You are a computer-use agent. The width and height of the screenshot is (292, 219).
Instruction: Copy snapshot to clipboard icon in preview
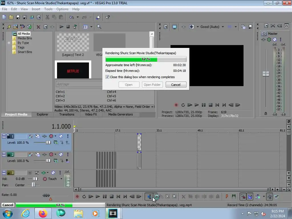pos(243,27)
